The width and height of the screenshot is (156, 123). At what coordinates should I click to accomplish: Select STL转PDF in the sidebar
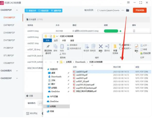coord(9,56)
